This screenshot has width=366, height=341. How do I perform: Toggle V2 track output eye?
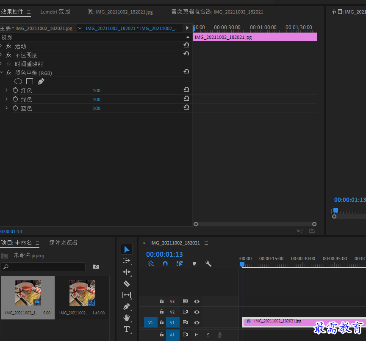(x=197, y=312)
